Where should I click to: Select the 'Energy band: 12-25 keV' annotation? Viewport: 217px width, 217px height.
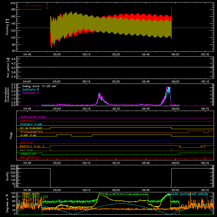coord(39,86)
